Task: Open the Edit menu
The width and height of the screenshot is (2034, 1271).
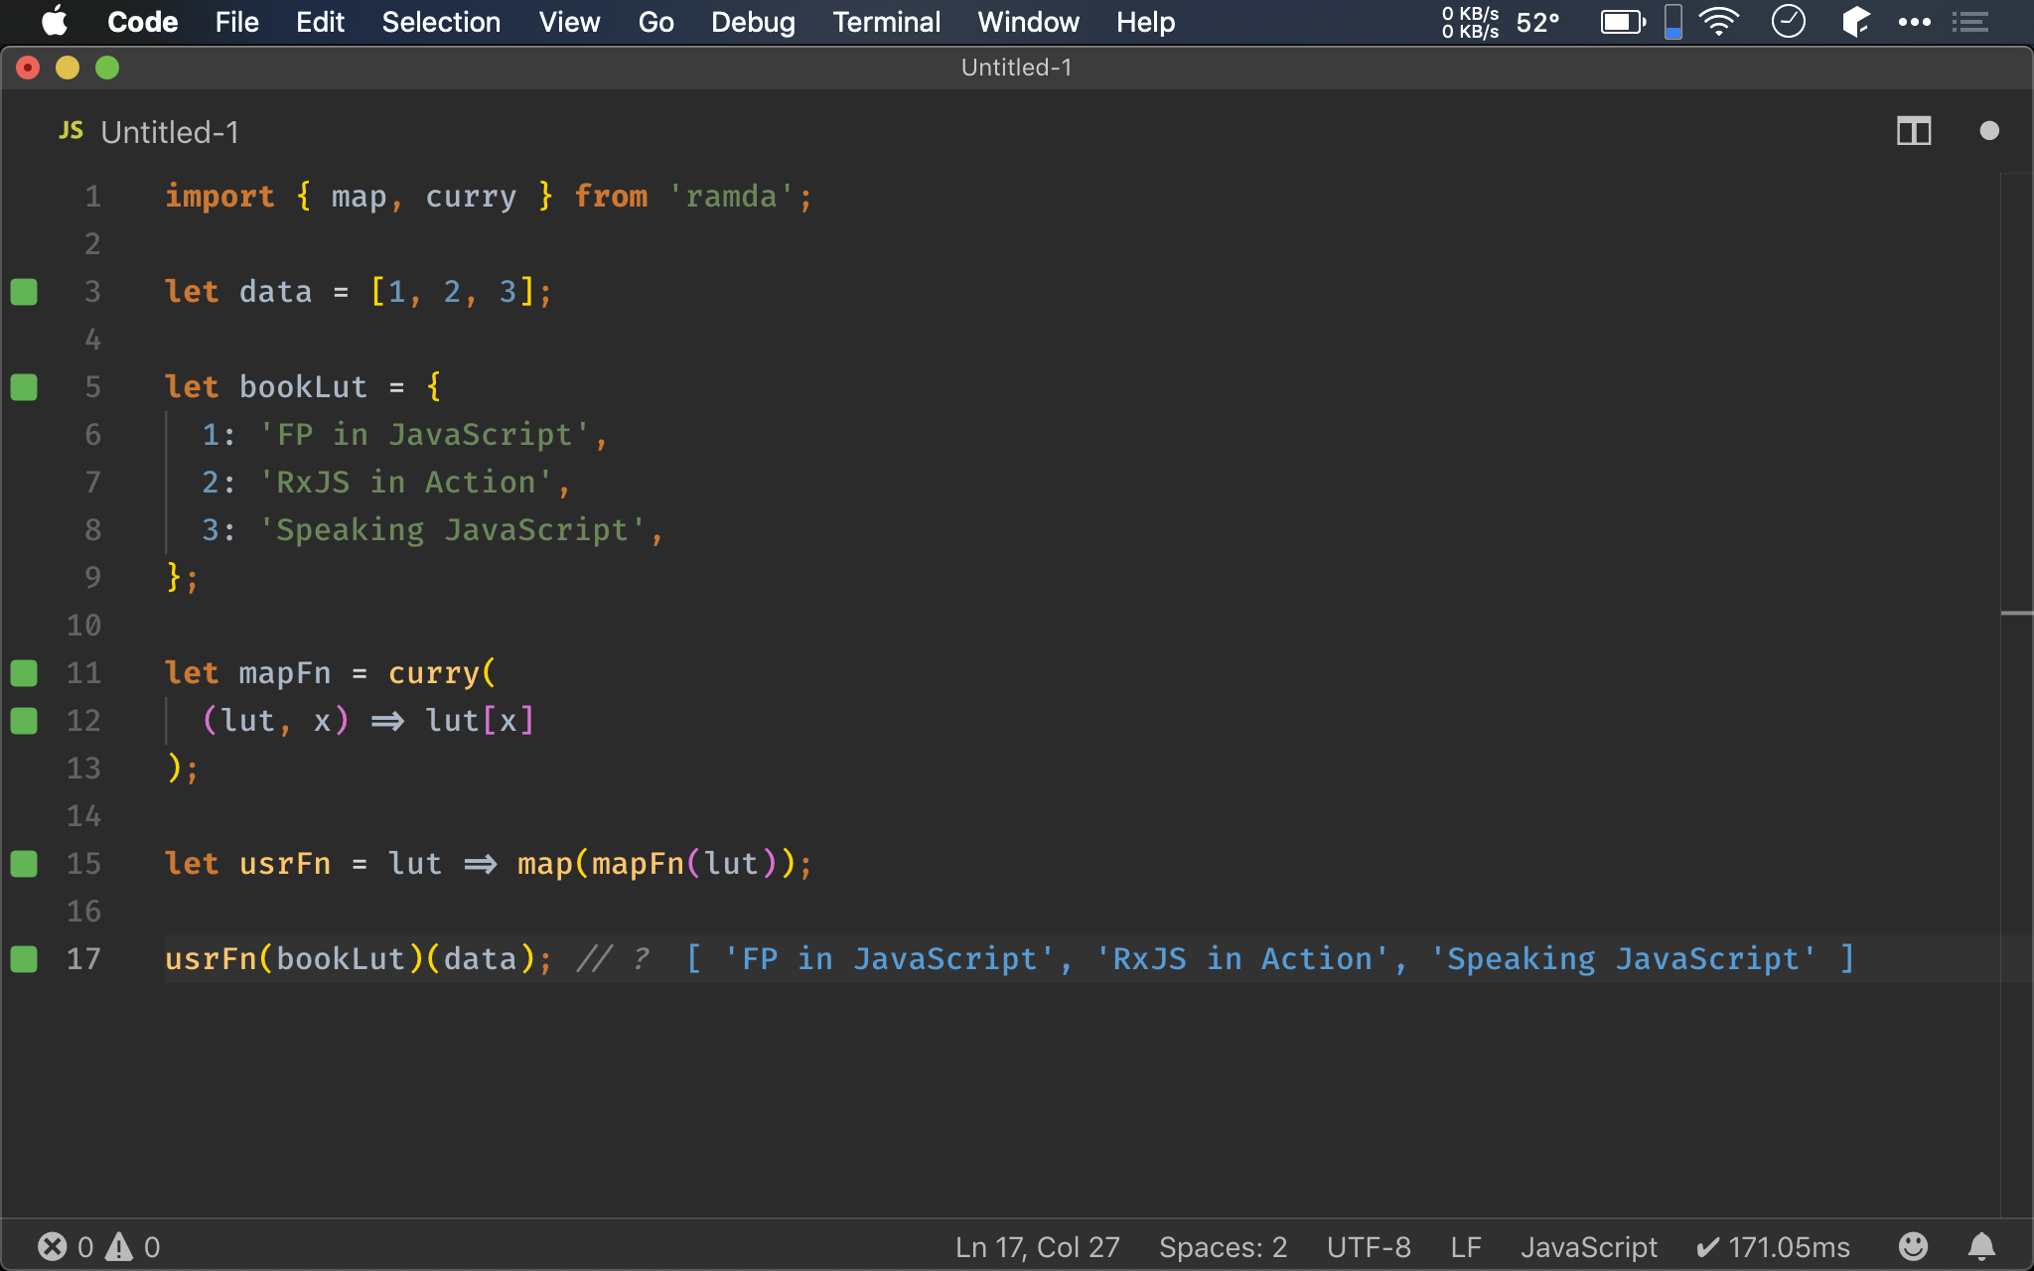Action: pos(320,22)
